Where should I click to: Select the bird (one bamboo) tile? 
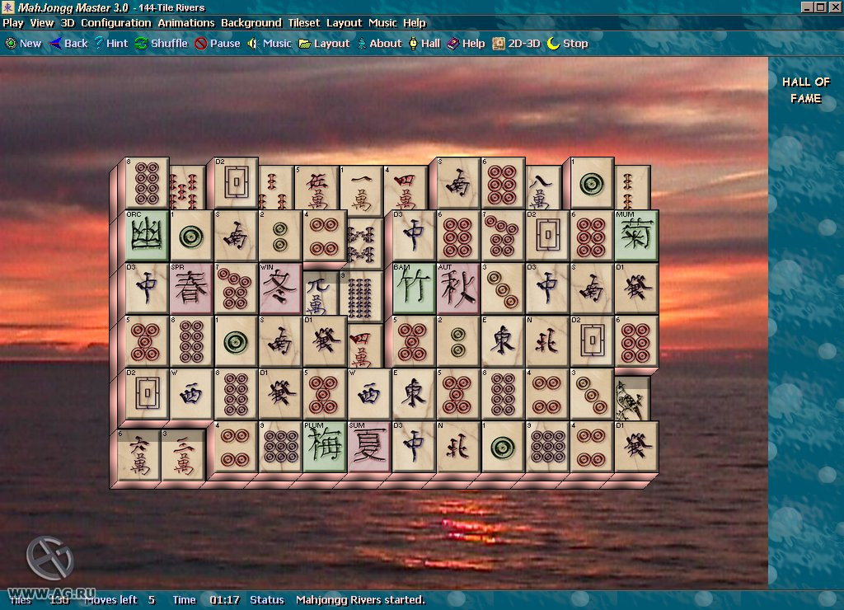point(632,399)
